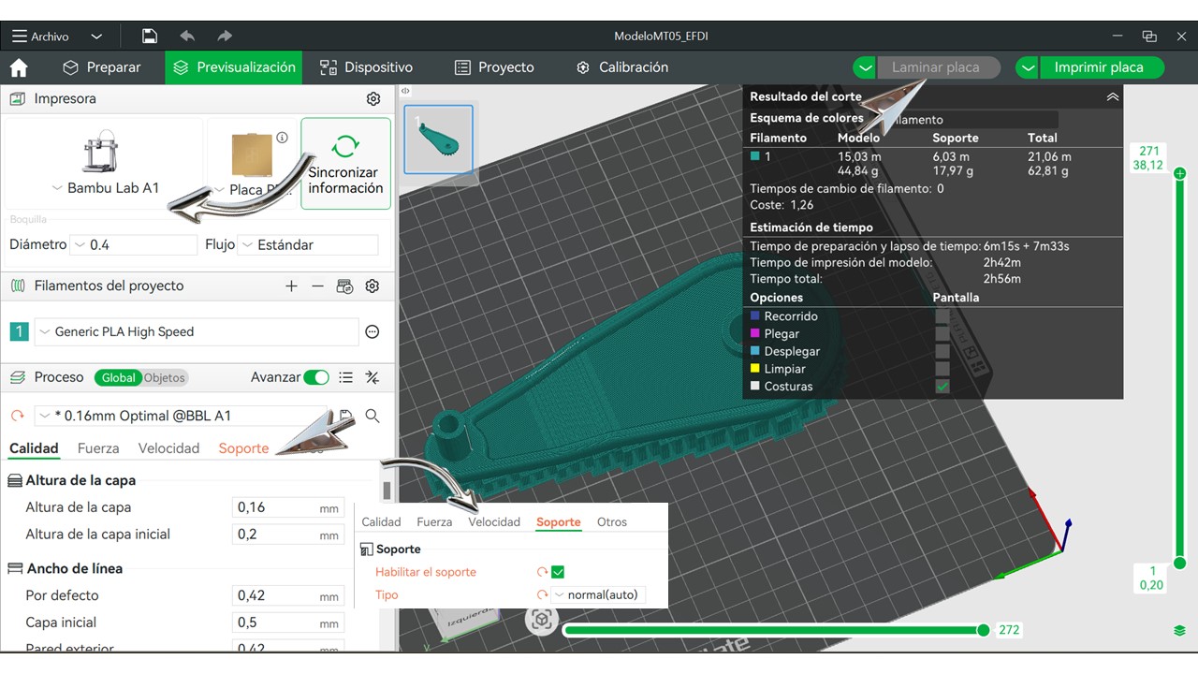
Task: Click the Sincronizar información button
Action: pyautogui.click(x=345, y=164)
